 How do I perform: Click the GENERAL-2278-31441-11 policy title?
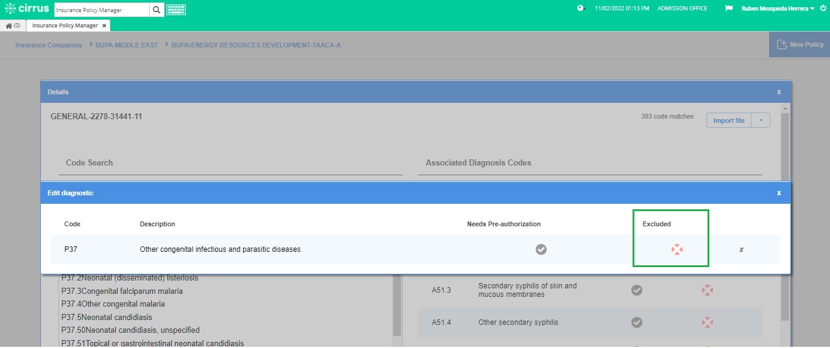[96, 116]
